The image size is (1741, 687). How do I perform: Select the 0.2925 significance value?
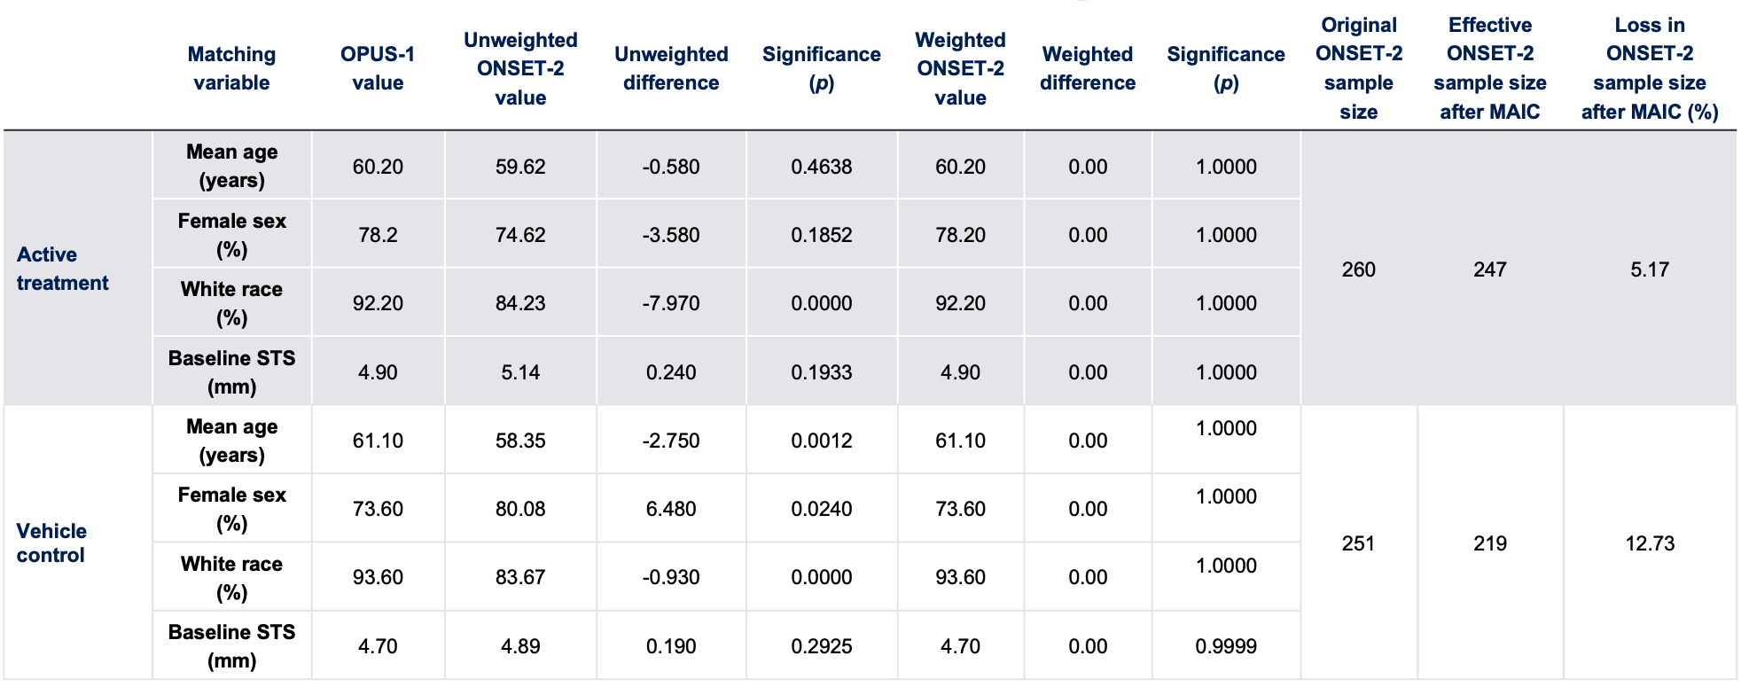coord(822,646)
